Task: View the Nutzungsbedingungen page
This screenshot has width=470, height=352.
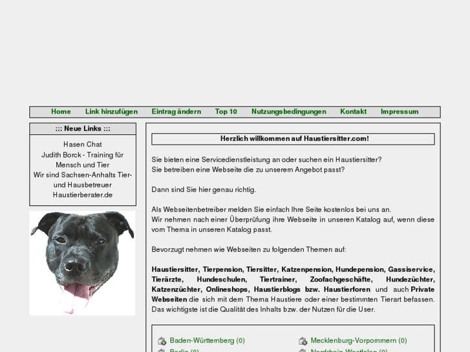Action: pyautogui.click(x=288, y=112)
